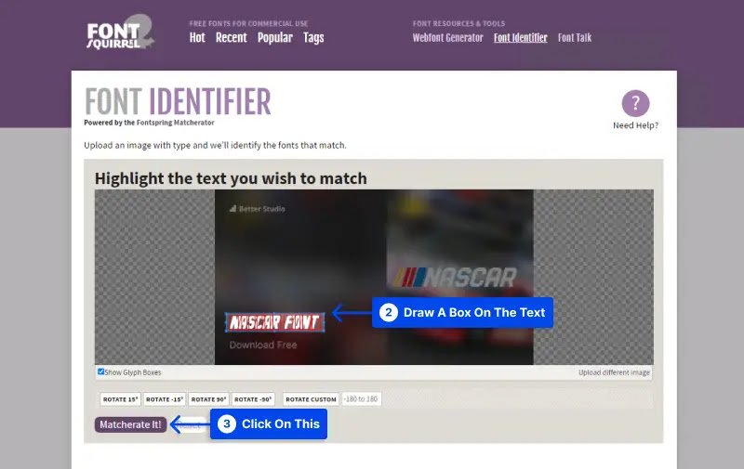The image size is (744, 469).
Task: Click the Font Squirrel logo
Action: [x=120, y=33]
